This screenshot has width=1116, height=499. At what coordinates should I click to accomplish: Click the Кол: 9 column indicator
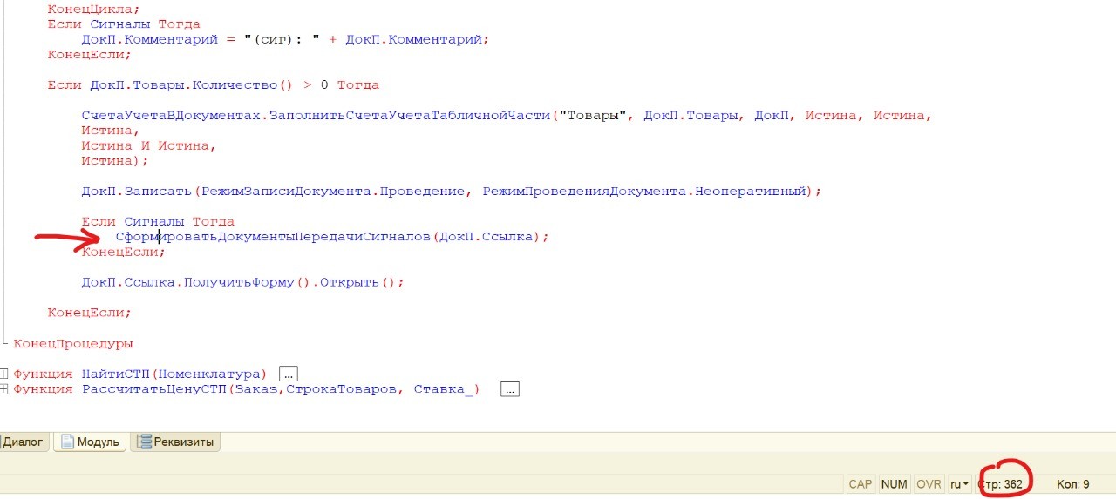pos(1073,484)
